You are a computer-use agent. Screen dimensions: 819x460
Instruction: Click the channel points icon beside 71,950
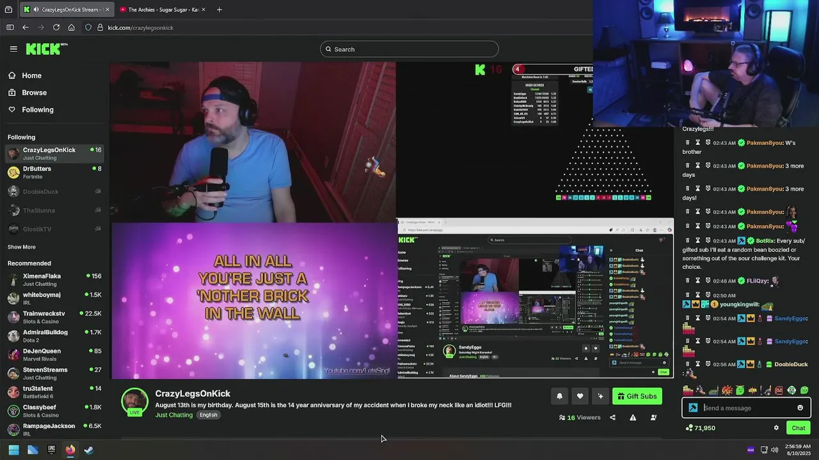tap(689, 428)
